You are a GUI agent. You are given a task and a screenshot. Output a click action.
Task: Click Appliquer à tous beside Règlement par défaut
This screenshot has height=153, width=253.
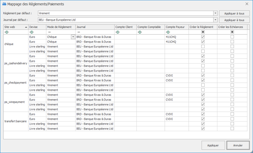click(234, 13)
